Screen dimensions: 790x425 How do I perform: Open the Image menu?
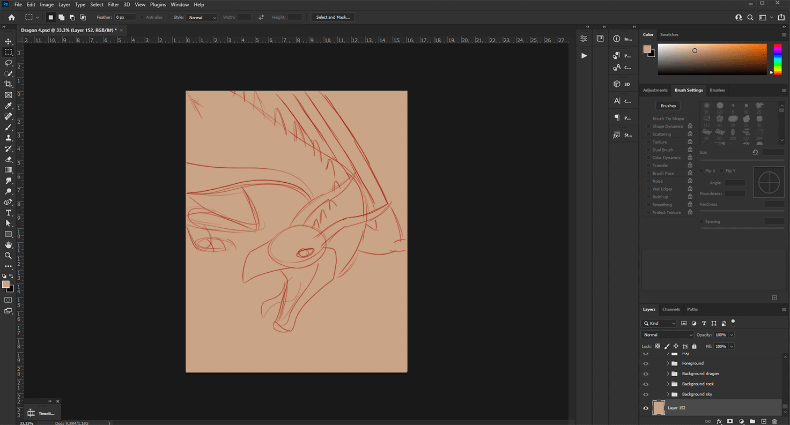pyautogui.click(x=47, y=4)
